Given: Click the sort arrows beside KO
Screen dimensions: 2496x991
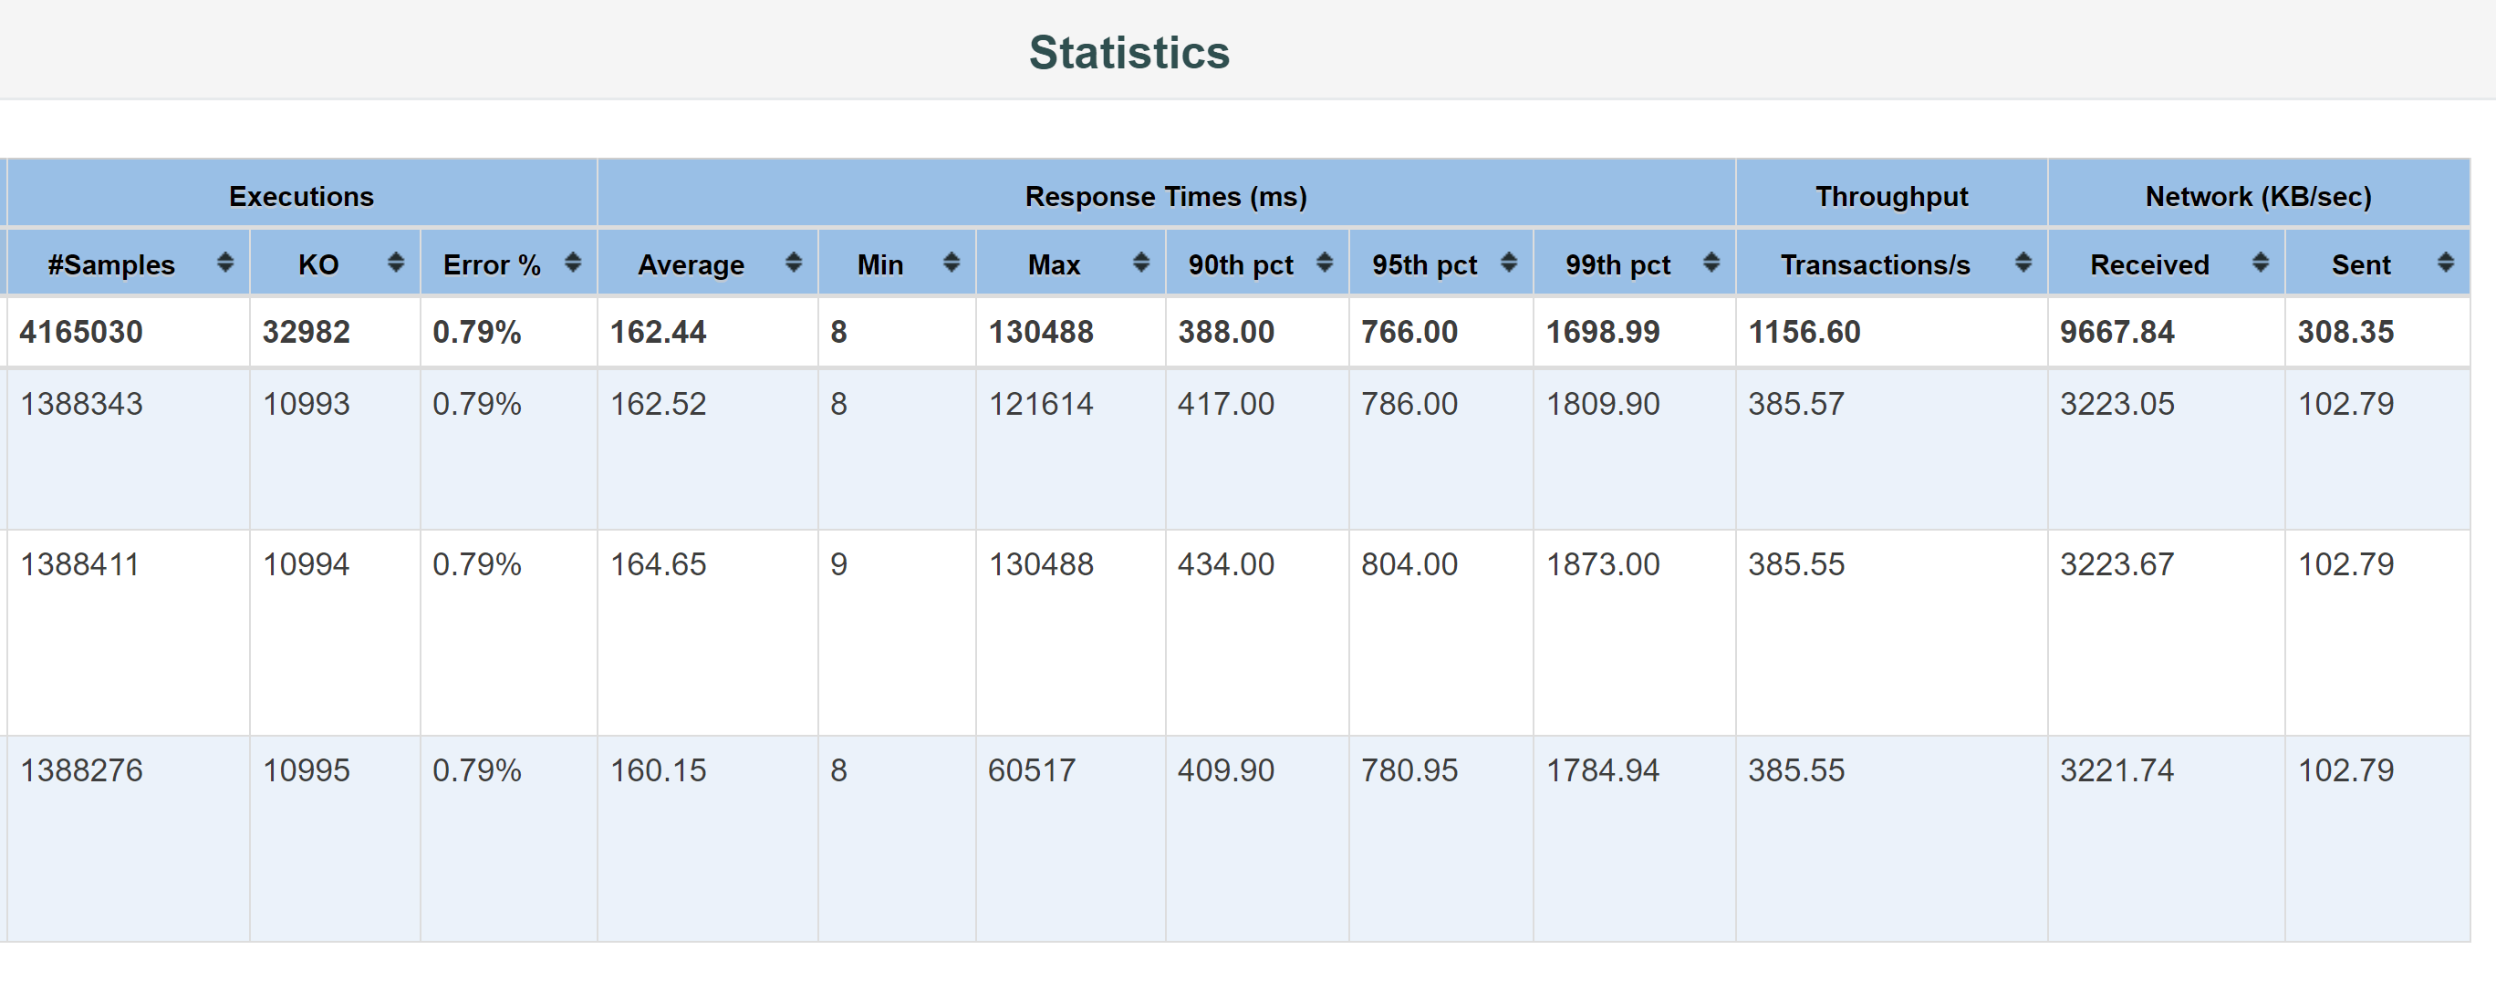Looking at the screenshot, I should pos(395,263).
